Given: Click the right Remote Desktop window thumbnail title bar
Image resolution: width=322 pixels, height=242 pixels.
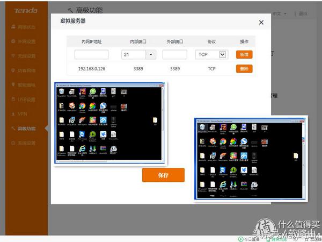Looking at the screenshot, I should coord(250,121).
